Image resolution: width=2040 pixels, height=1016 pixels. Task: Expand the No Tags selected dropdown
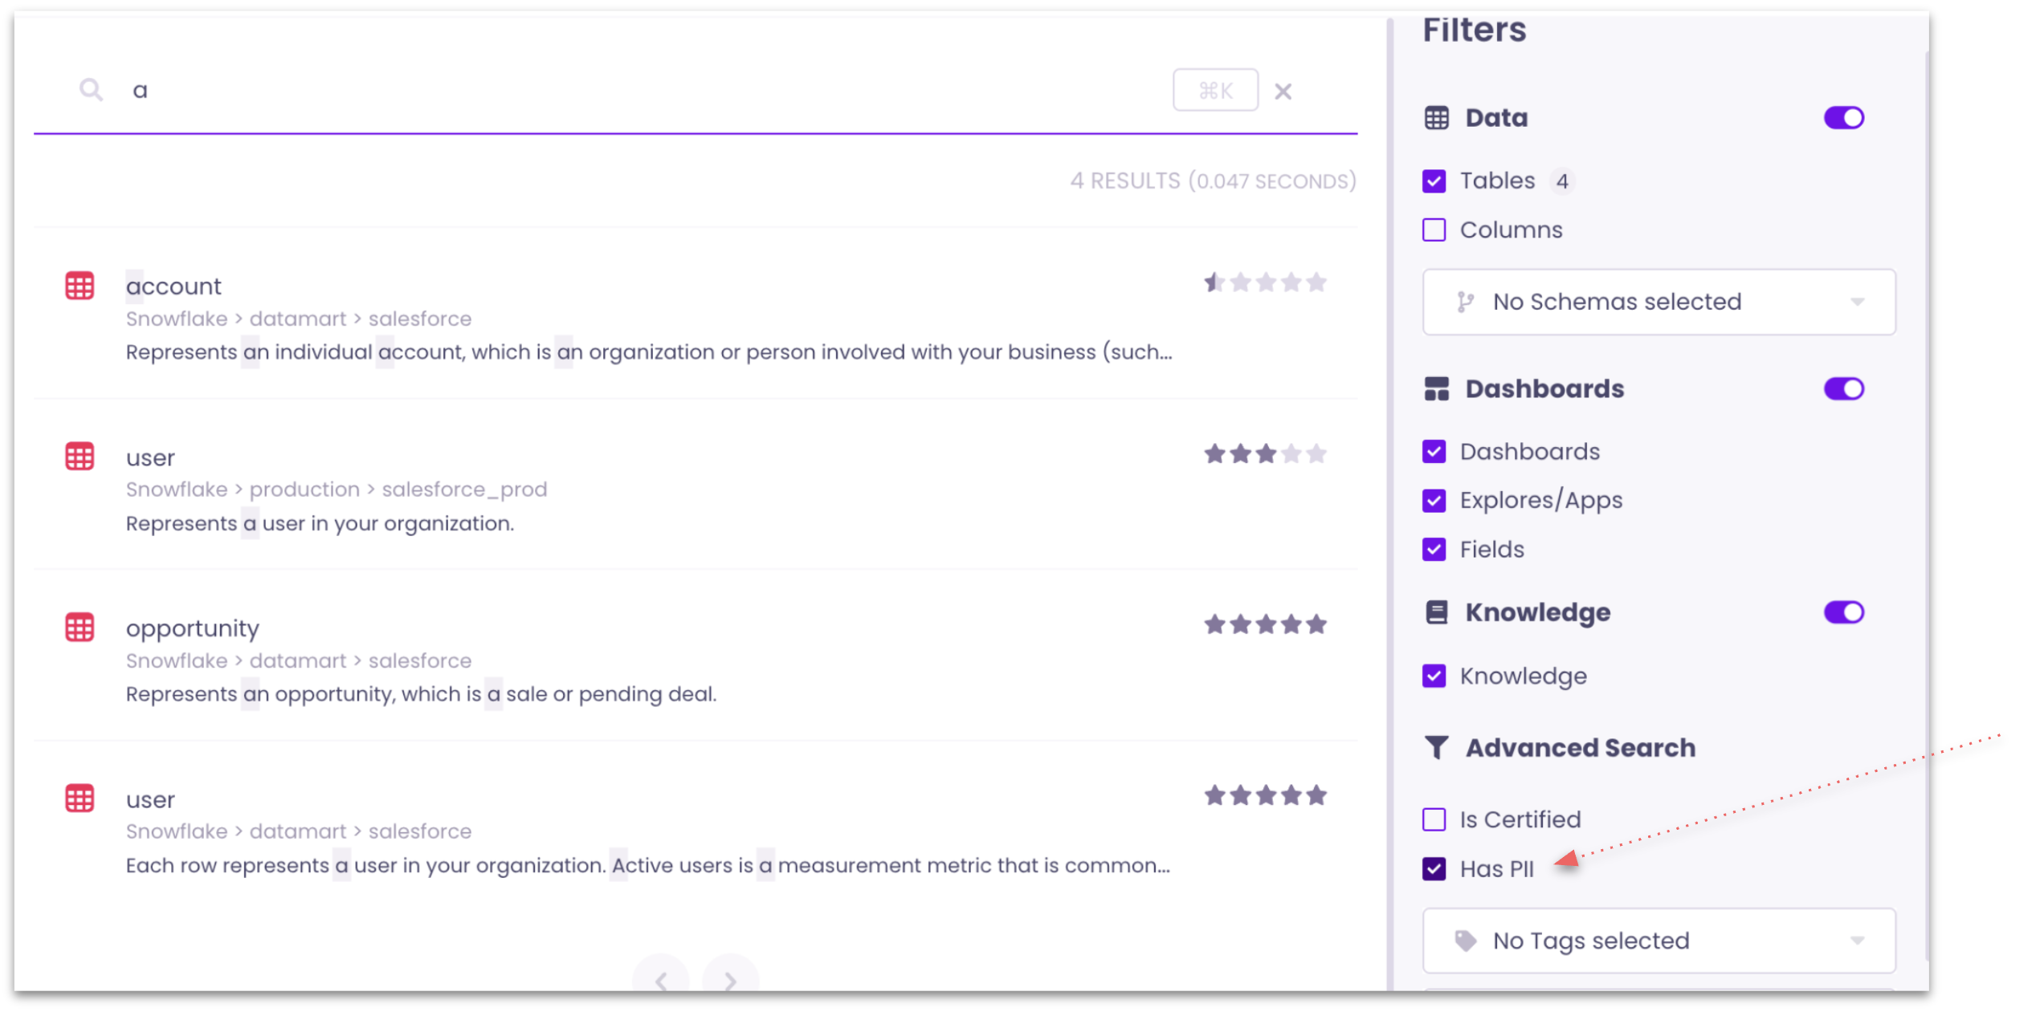pyautogui.click(x=1659, y=941)
